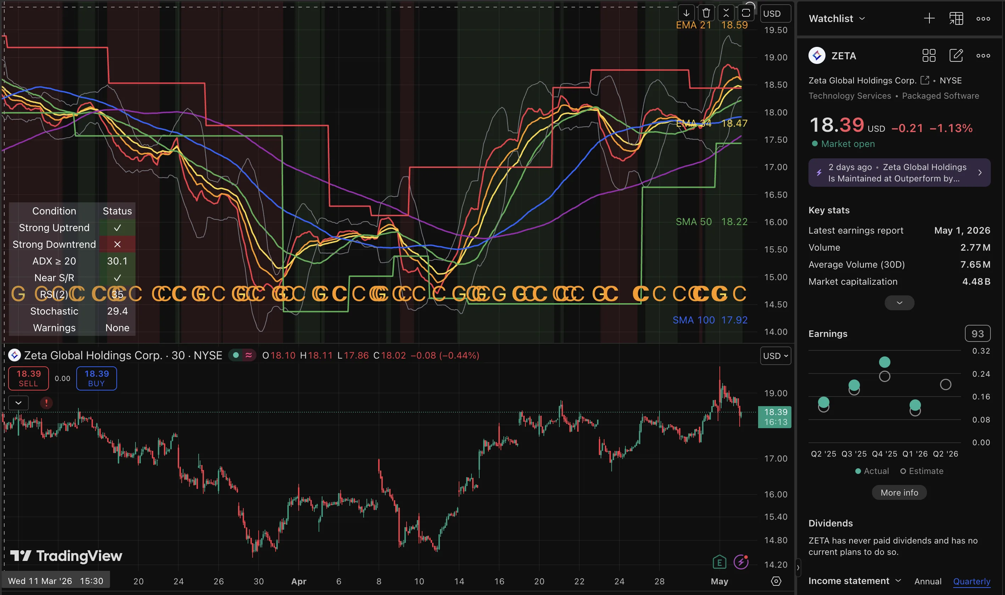Click the ADX ≥ 20 value 30.1
Image resolution: width=1005 pixels, height=595 pixels.
point(117,261)
